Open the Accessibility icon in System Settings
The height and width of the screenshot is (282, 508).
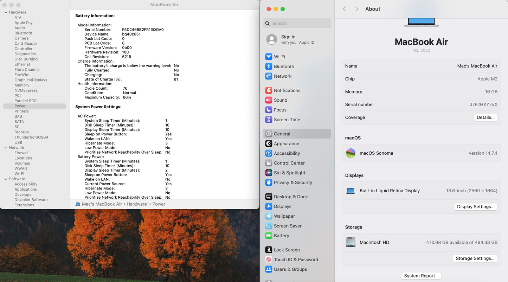269,153
